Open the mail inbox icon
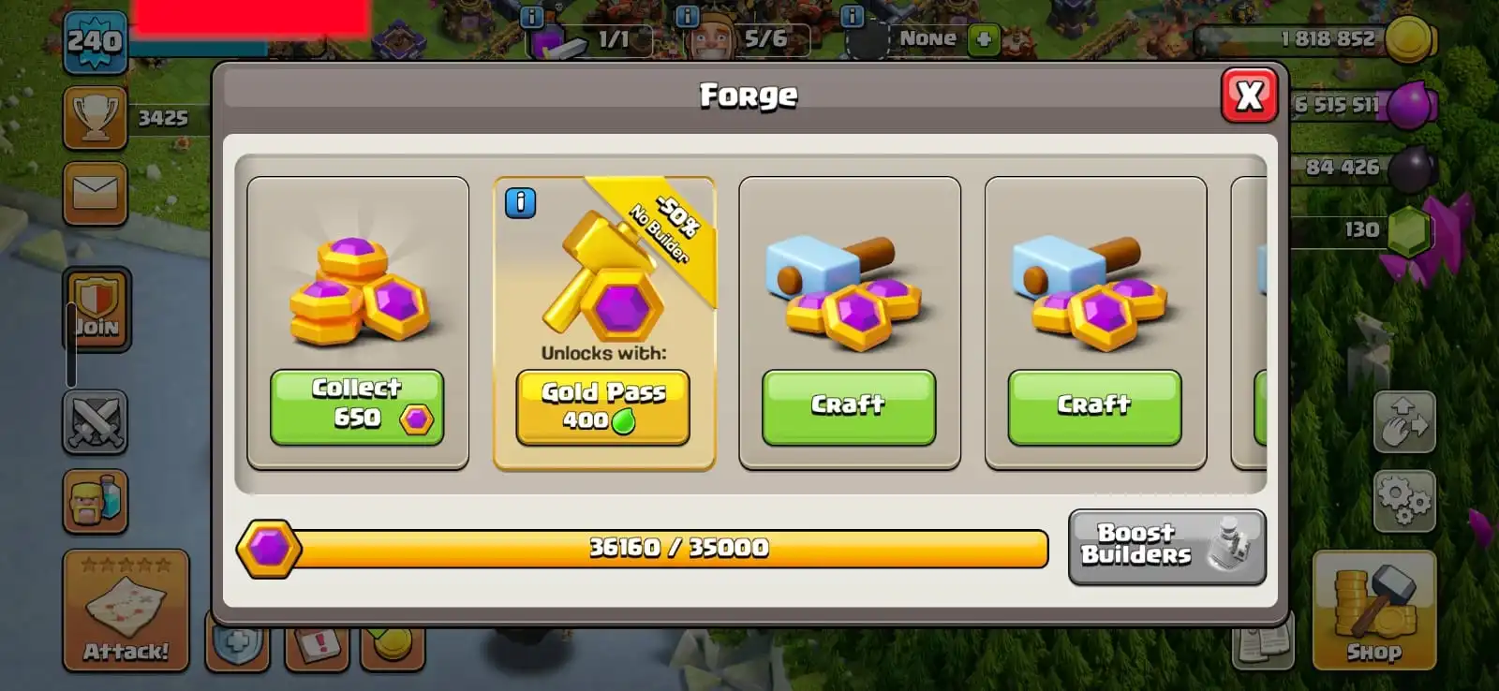 96,194
